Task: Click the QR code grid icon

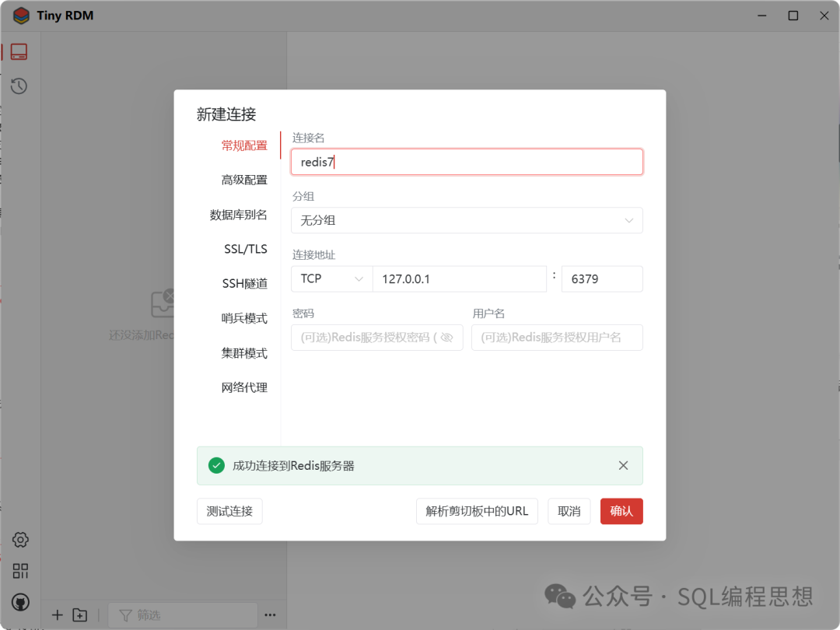Action: (20, 571)
